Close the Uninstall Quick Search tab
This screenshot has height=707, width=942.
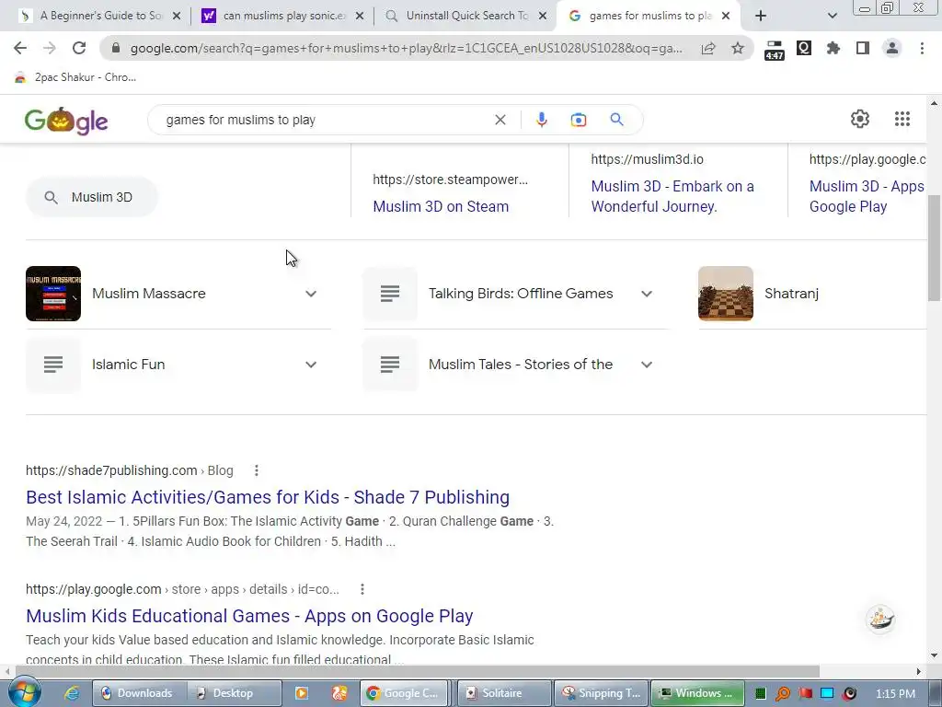[543, 16]
